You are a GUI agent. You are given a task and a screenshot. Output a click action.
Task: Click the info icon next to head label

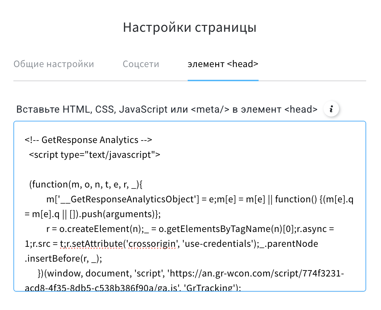331,109
